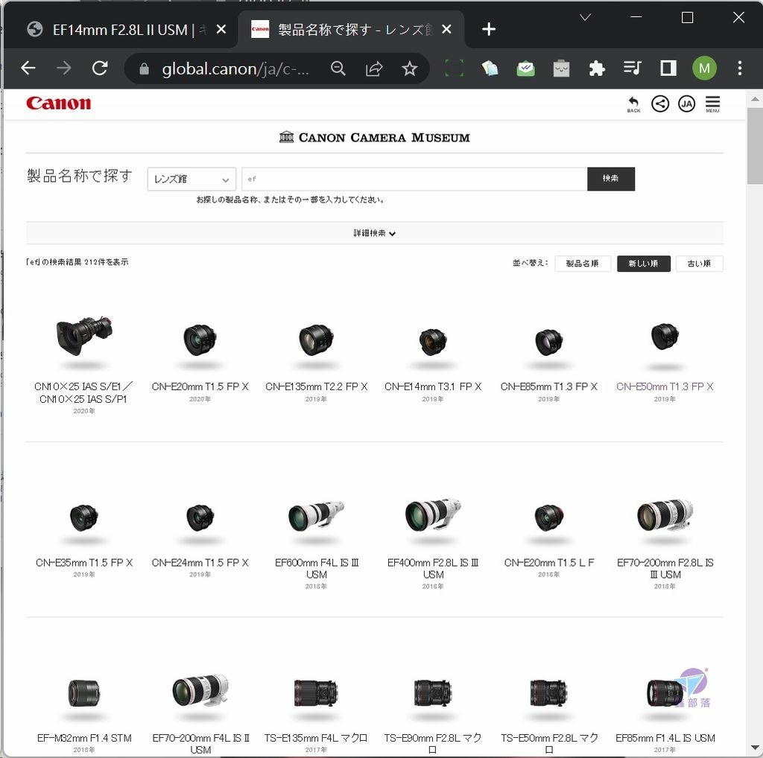Screen dimensions: 763x758
Task: Open TS-E50mm F2.8L マクロ lens thumbnail
Action: [x=549, y=693]
